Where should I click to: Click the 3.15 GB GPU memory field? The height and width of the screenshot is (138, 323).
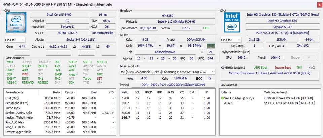click(254, 40)
